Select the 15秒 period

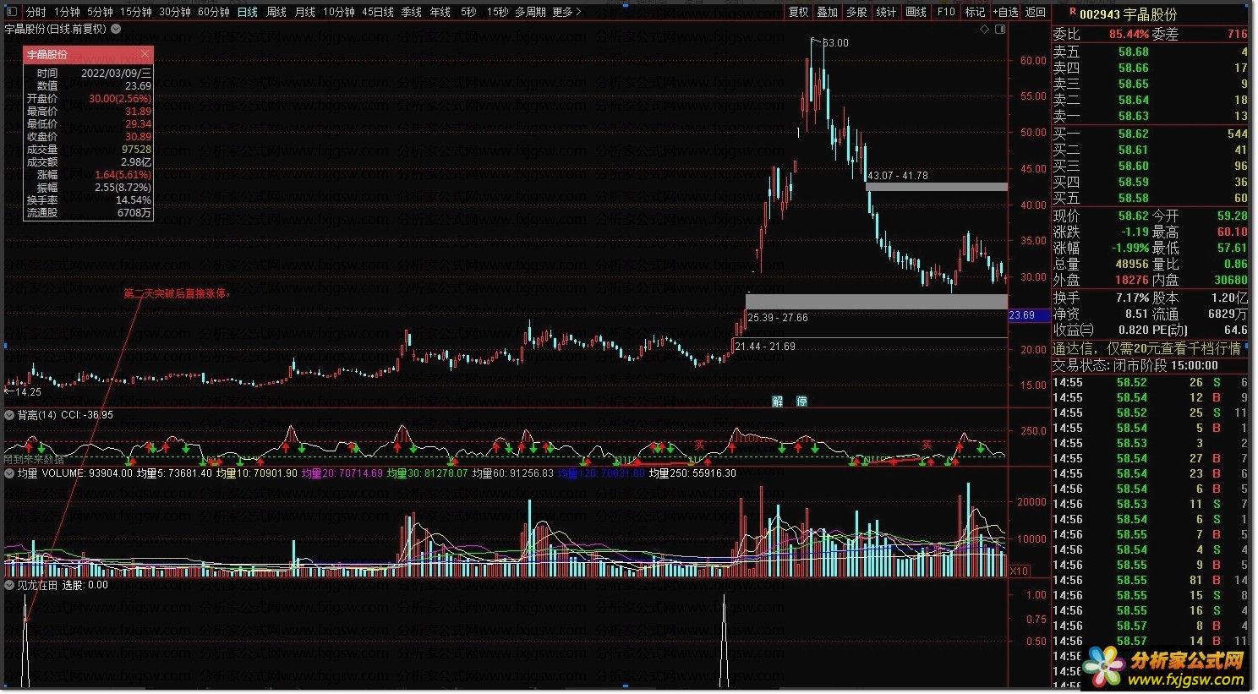point(497,12)
